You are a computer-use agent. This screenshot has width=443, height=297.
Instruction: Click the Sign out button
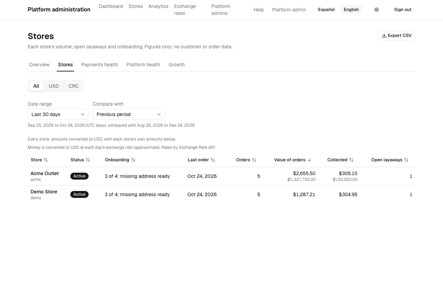pyautogui.click(x=403, y=10)
